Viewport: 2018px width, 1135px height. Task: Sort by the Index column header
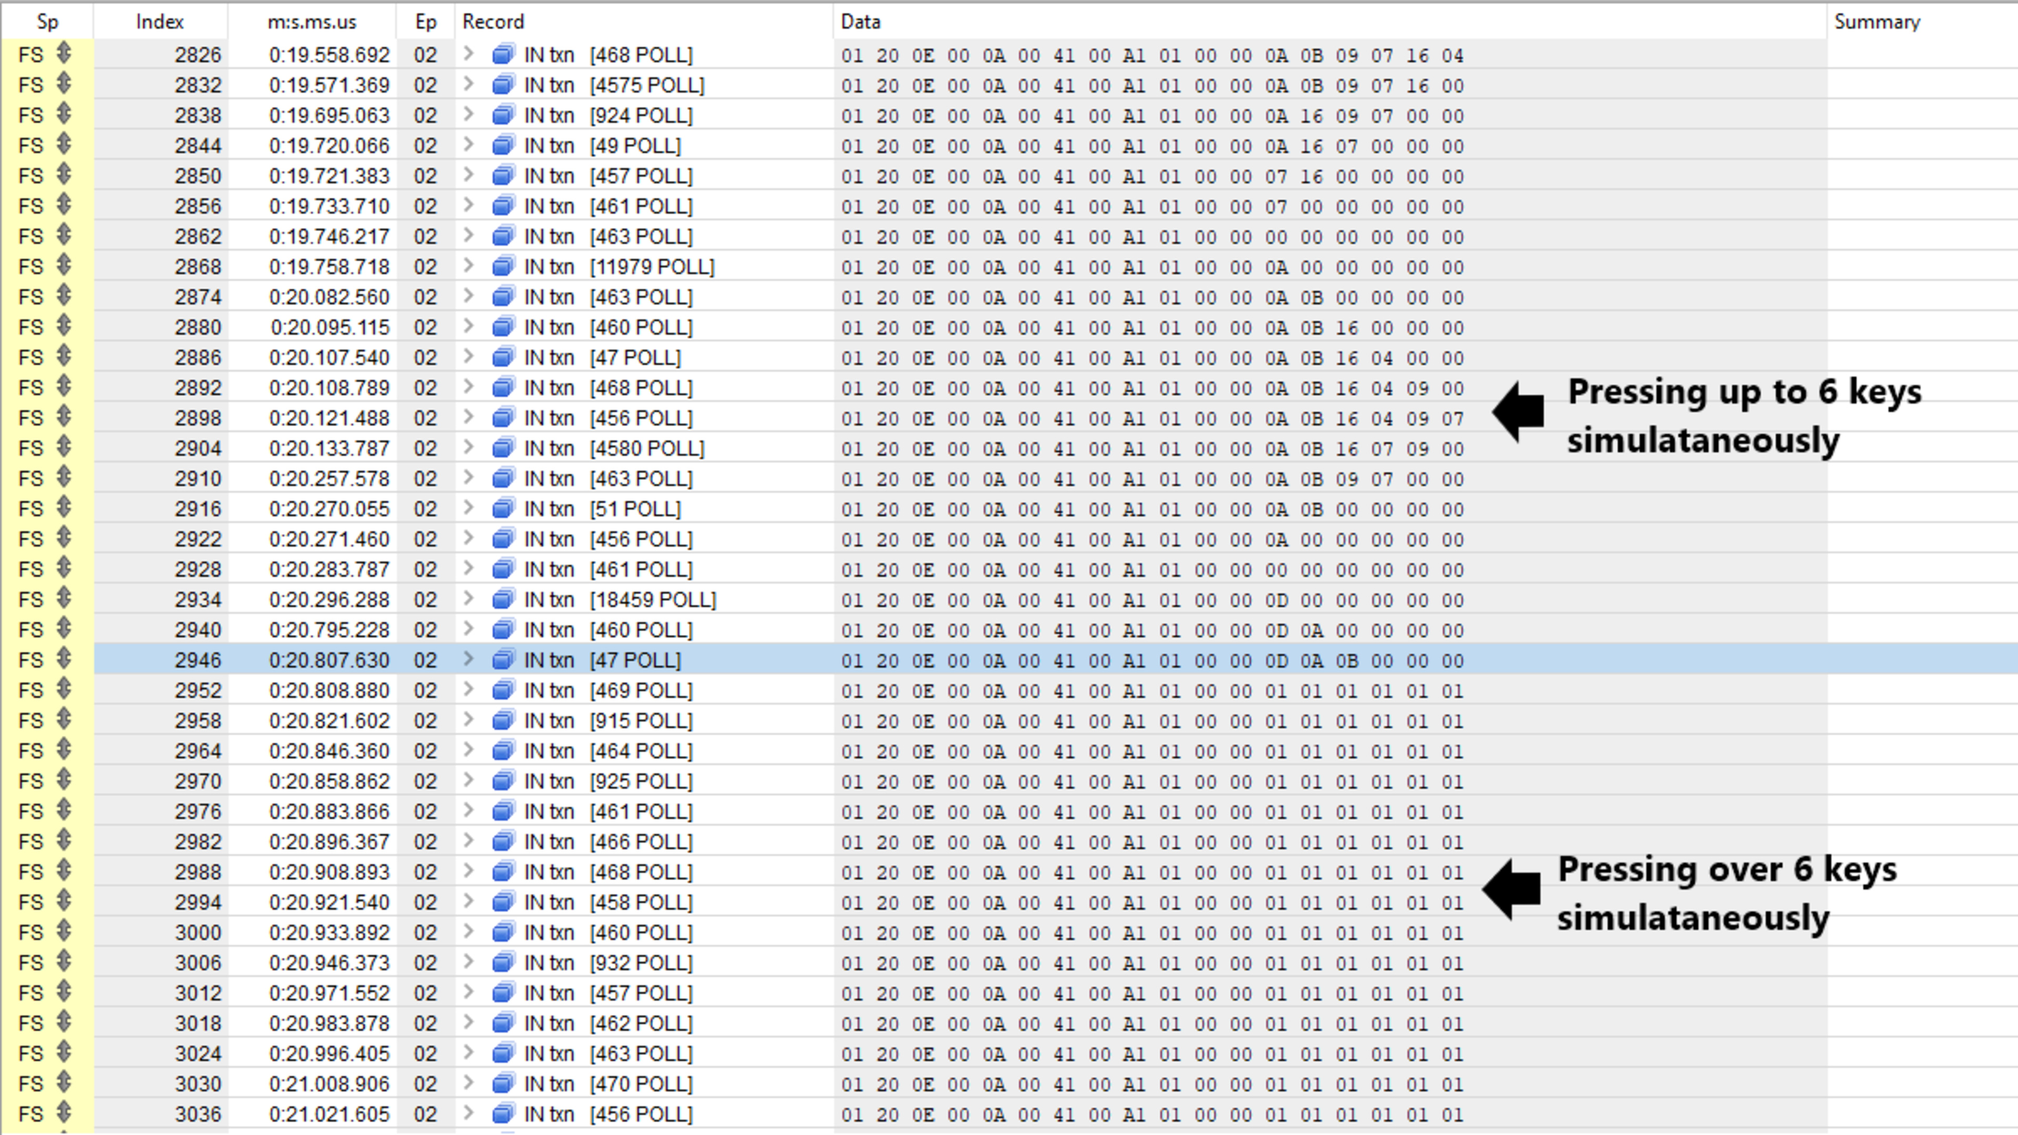click(x=159, y=21)
